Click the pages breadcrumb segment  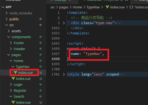[x=64, y=7]
